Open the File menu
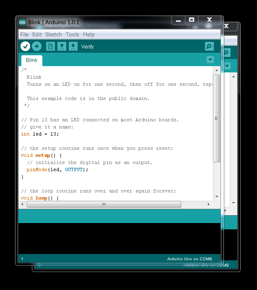Viewport: 257px width, 290px height. (x=24, y=35)
